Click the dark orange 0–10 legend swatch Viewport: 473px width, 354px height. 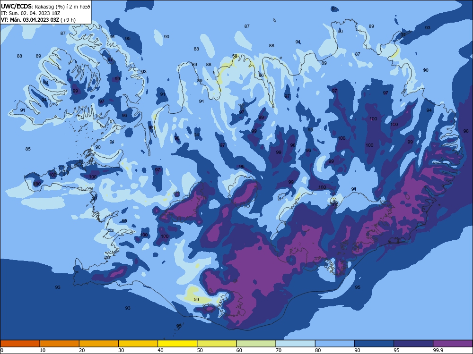coord(20,344)
